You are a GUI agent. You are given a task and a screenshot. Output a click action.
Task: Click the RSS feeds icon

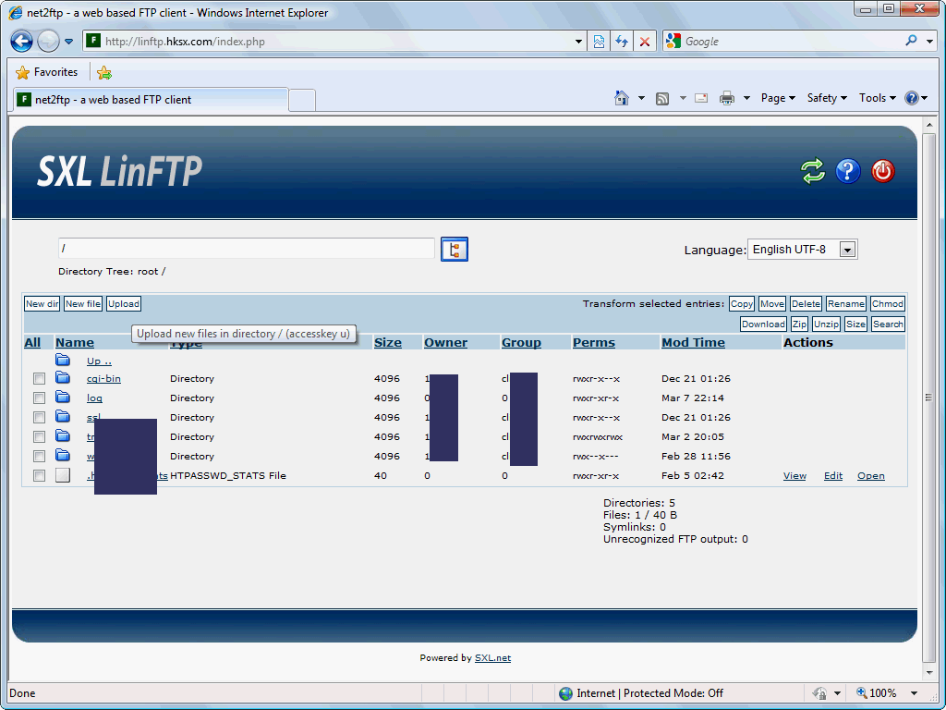[x=662, y=98]
